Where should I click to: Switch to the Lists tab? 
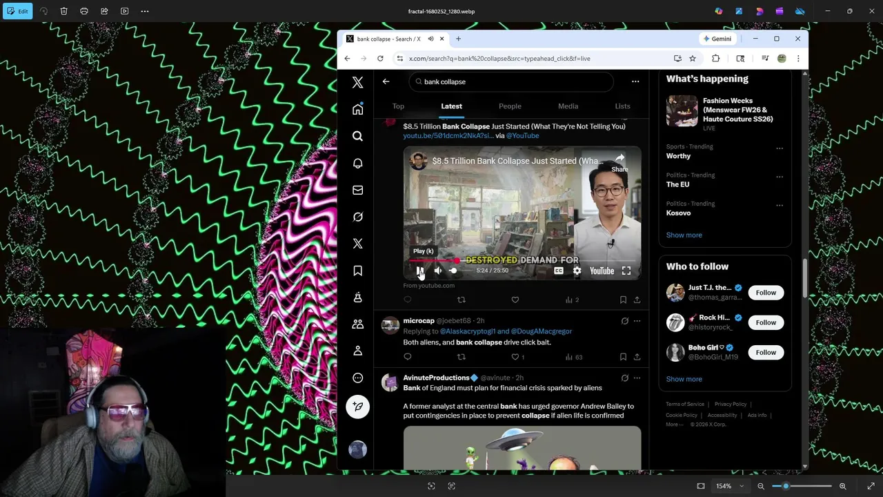tap(622, 106)
